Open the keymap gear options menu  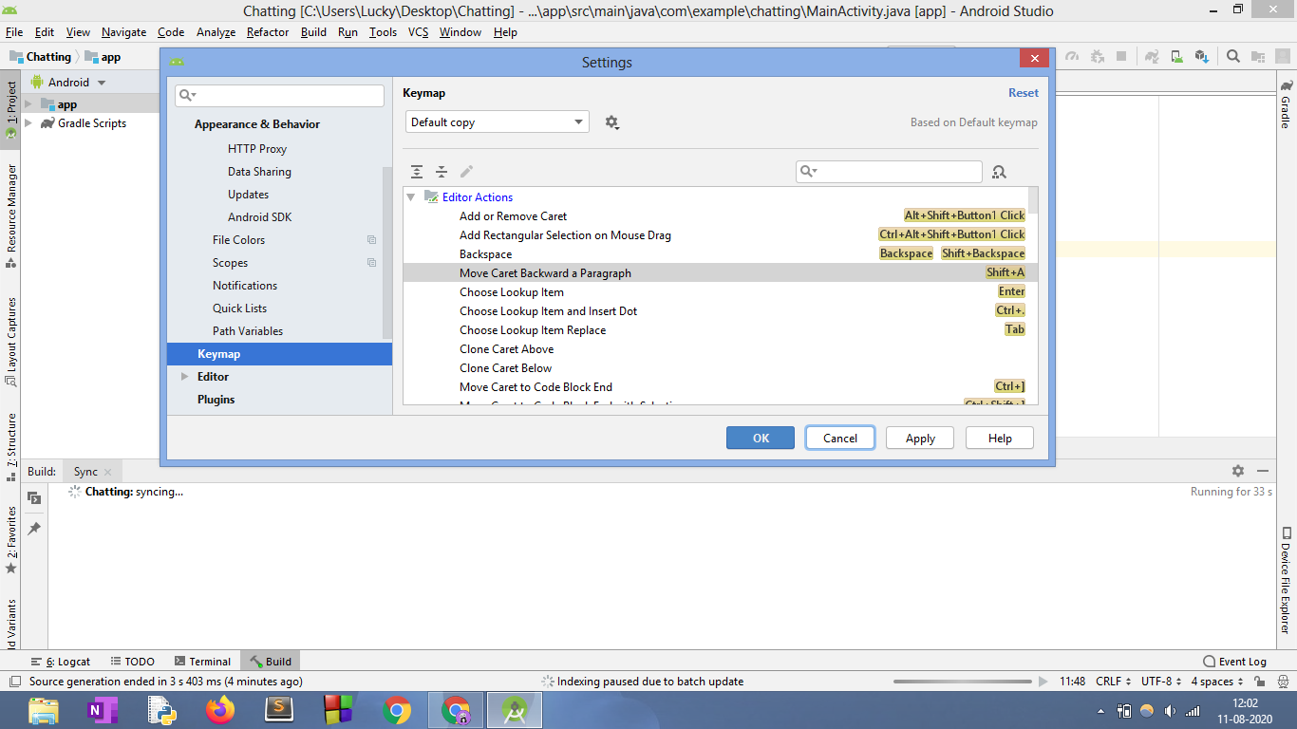click(x=612, y=122)
